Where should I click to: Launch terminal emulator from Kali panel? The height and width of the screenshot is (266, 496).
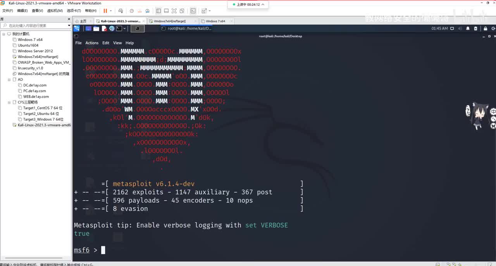(119, 28)
